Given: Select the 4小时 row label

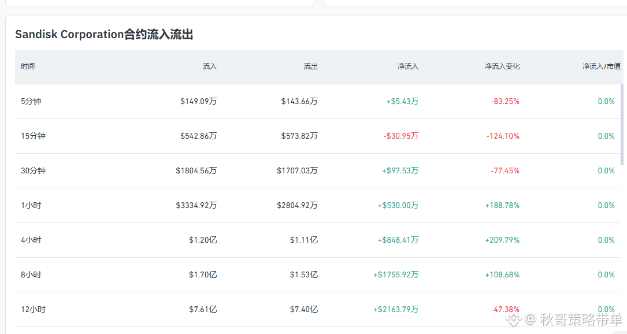Looking at the screenshot, I should coord(31,240).
